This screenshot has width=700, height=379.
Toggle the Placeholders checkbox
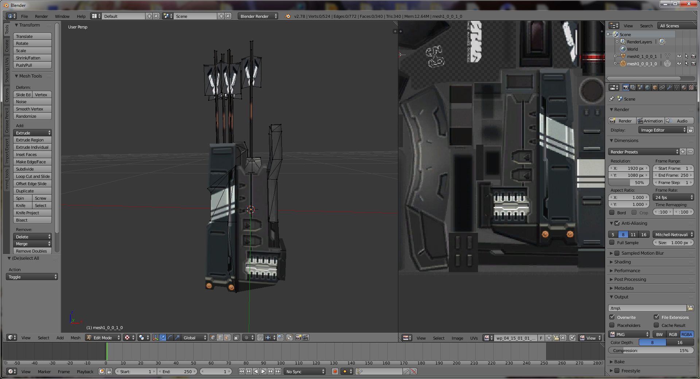point(612,325)
